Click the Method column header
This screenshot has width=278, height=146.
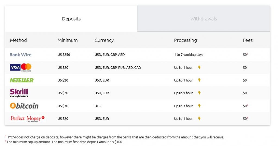18,40
